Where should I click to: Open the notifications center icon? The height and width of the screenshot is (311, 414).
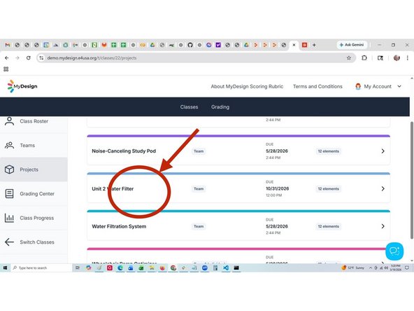407,268
